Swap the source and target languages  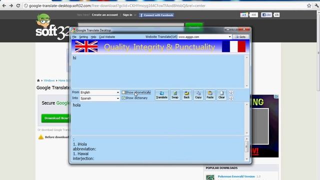point(175,95)
